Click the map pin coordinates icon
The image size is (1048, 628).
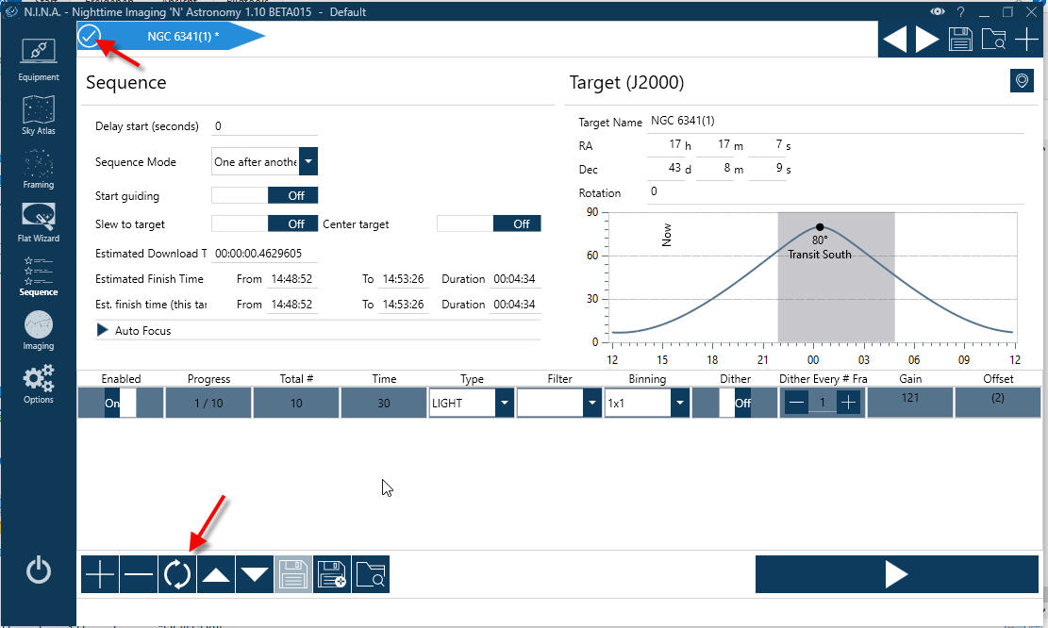[x=1021, y=82]
